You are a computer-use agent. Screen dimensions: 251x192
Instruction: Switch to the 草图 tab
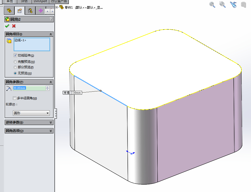[x=10, y=1]
